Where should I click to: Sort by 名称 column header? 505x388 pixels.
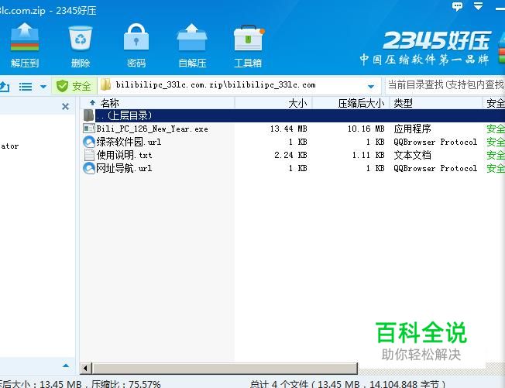[x=109, y=103]
